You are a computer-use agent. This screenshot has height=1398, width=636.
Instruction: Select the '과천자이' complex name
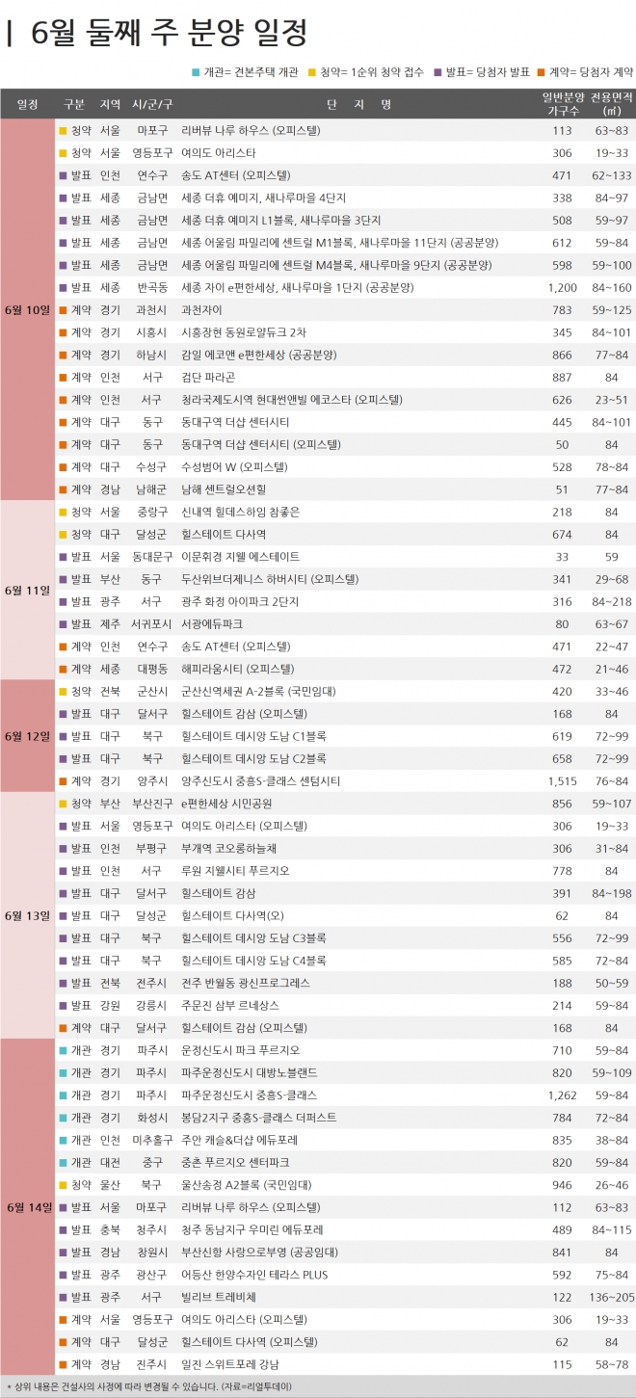(203, 309)
